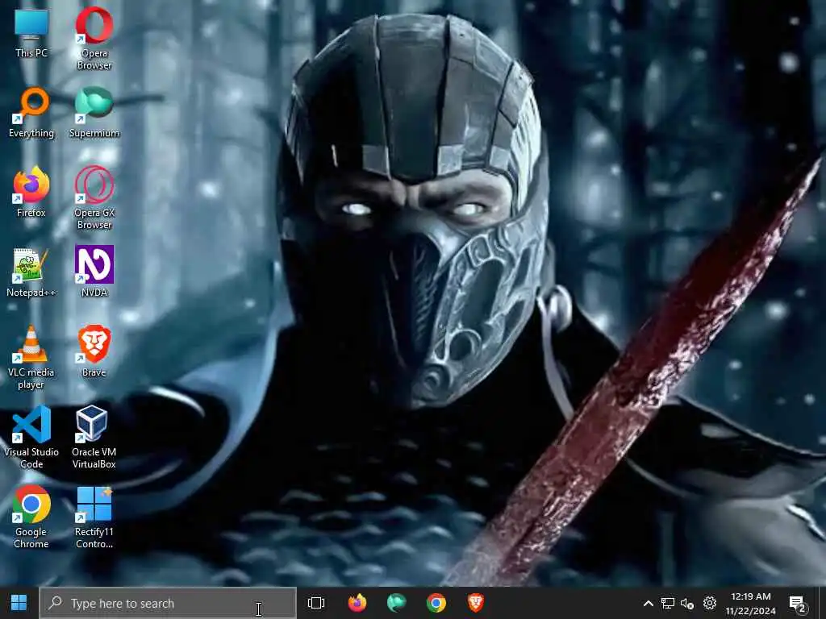826x619 pixels.
Task: Select the Supermium desktop shortcut
Action: tap(94, 113)
